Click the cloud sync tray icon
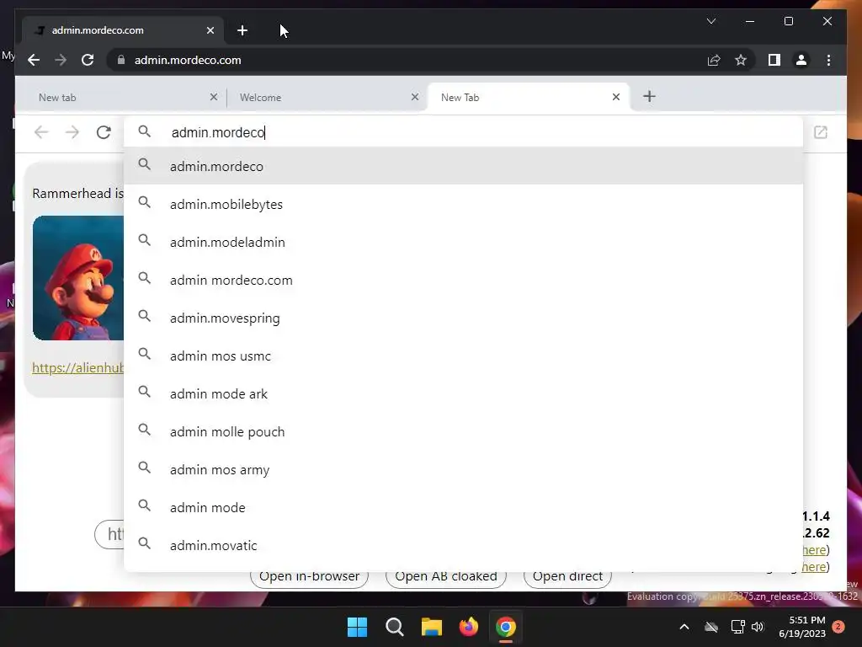The image size is (862, 647). [x=711, y=627]
